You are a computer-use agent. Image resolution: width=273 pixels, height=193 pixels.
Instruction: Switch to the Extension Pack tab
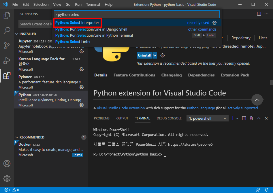pos(235,75)
